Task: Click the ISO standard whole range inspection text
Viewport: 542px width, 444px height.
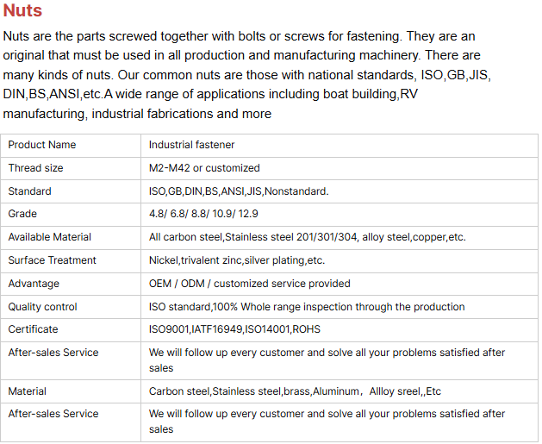Action: click(x=307, y=307)
